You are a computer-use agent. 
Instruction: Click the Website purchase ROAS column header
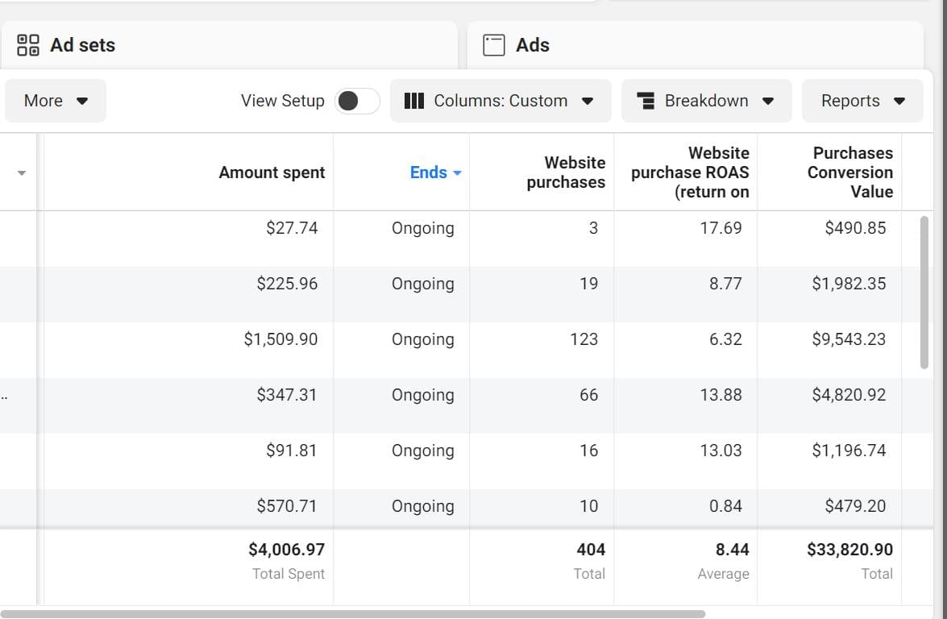(690, 172)
